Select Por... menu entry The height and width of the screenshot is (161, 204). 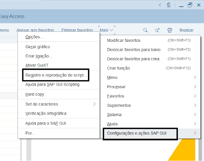[x=59, y=133]
